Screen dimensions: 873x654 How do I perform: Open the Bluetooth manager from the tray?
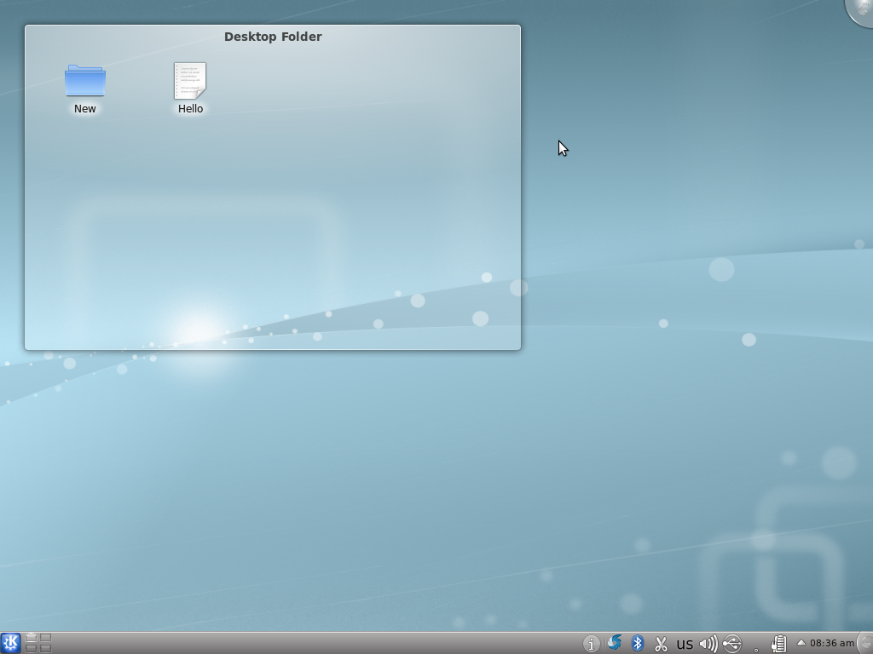pos(637,642)
